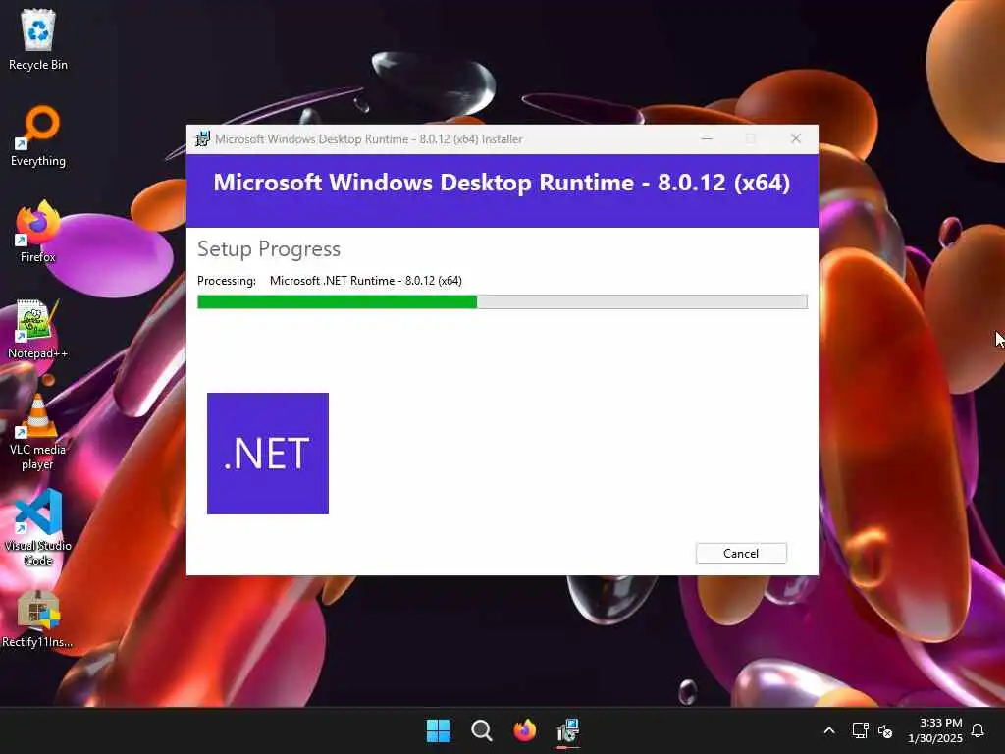The height and width of the screenshot is (754, 1005).
Task: Open the notifications bell icon
Action: [978, 730]
